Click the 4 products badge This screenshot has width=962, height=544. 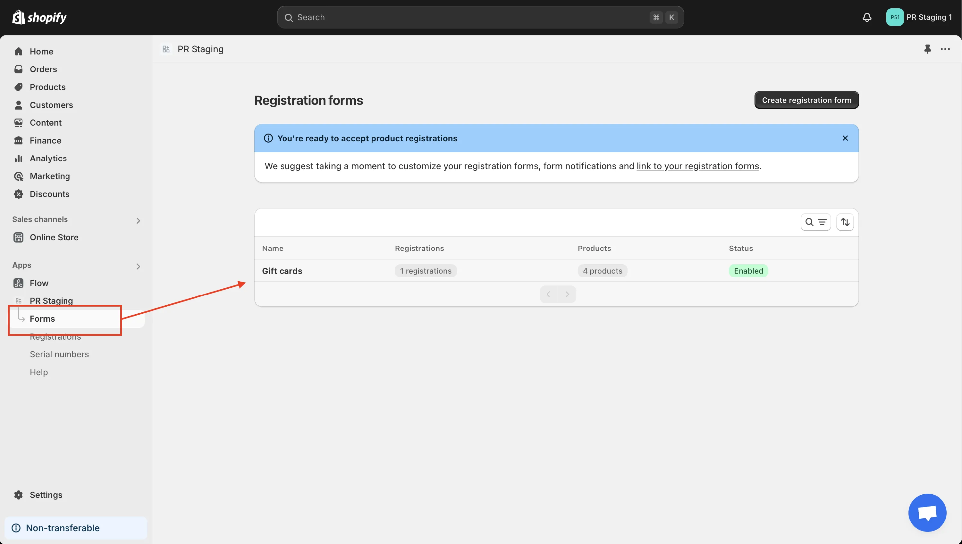(602, 271)
